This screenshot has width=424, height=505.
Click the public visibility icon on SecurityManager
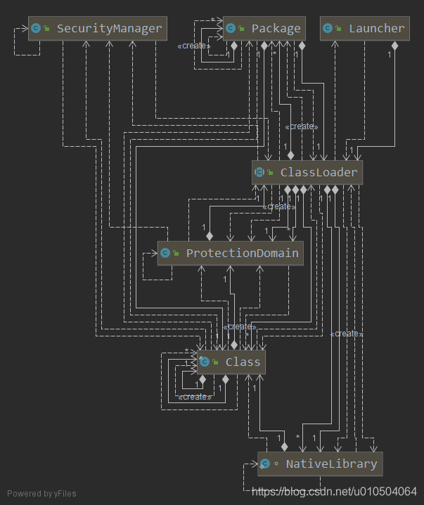[46, 29]
